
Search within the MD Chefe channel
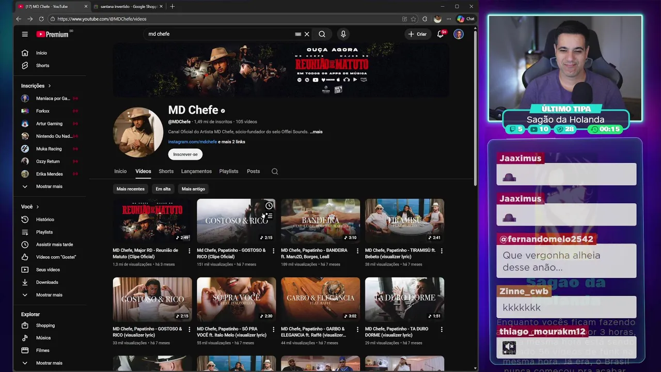(275, 172)
